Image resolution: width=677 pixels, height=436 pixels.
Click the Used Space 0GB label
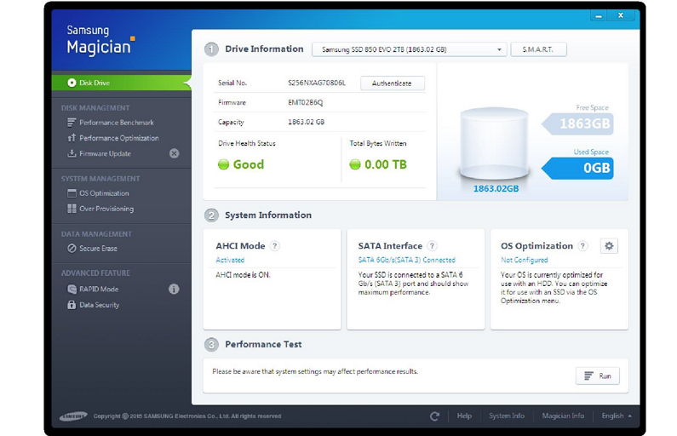(x=578, y=168)
